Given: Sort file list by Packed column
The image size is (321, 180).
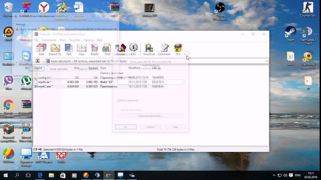Looking at the screenshot, I should click(93, 68).
